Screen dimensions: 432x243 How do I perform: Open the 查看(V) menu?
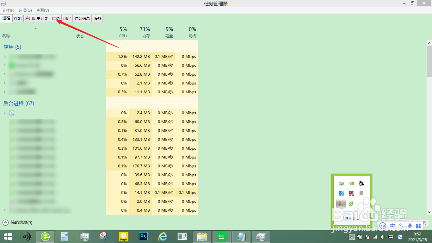[x=43, y=10]
